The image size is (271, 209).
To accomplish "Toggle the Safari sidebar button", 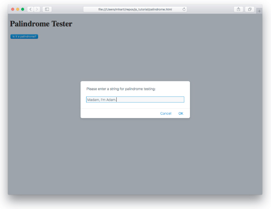I will (47, 9).
